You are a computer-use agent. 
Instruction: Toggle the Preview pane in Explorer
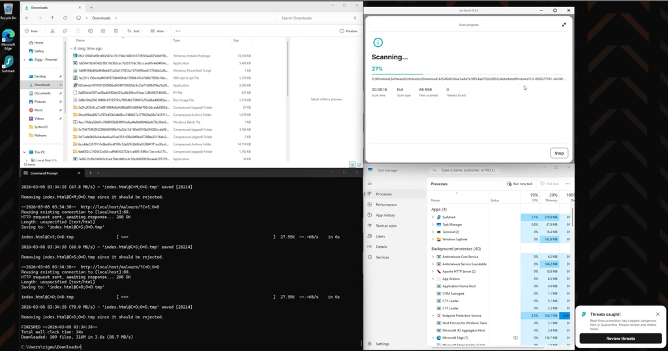click(x=348, y=31)
